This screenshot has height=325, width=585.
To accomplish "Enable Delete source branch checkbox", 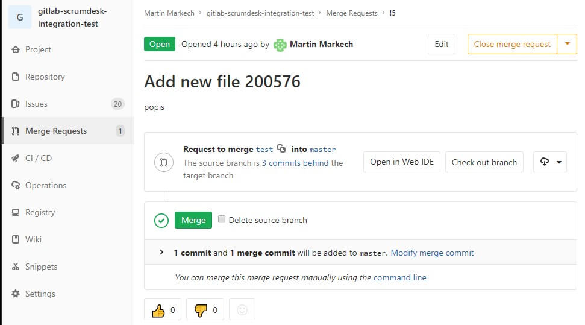I will pos(222,219).
